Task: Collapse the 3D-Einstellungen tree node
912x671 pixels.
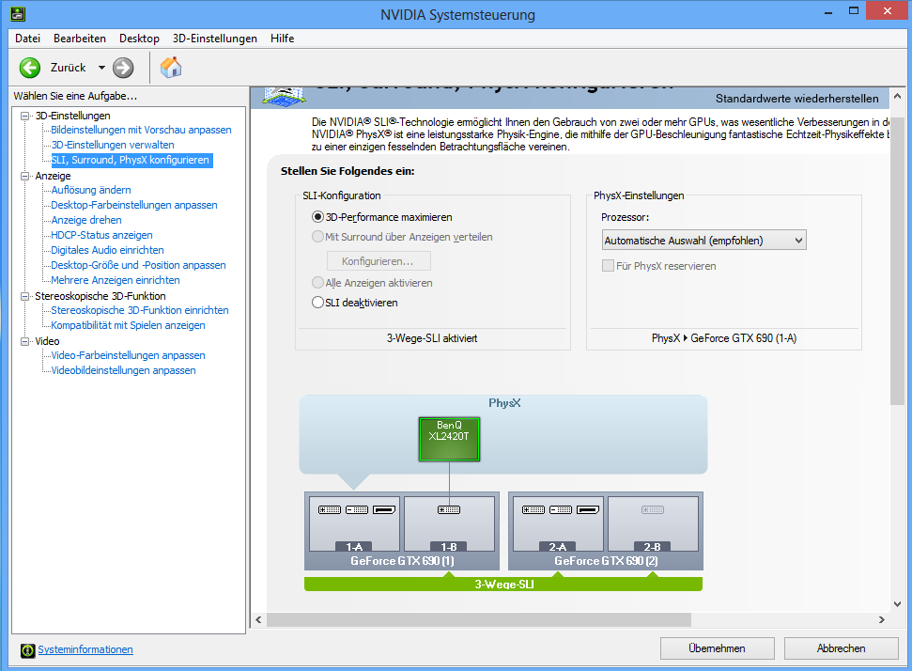Action: (x=24, y=116)
